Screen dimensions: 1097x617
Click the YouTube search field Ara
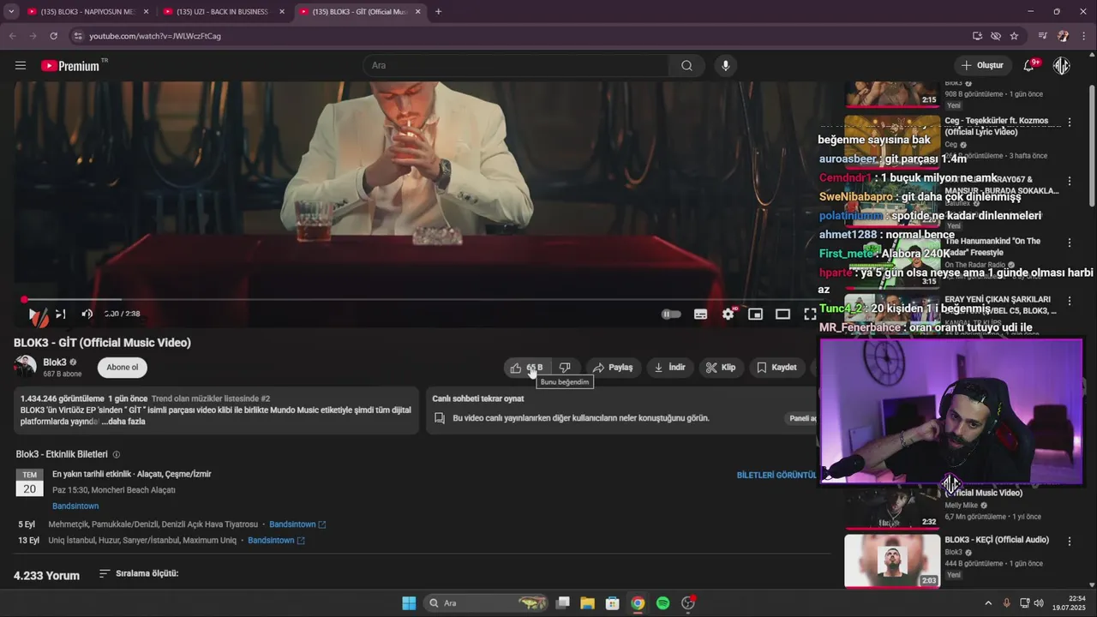517,65
